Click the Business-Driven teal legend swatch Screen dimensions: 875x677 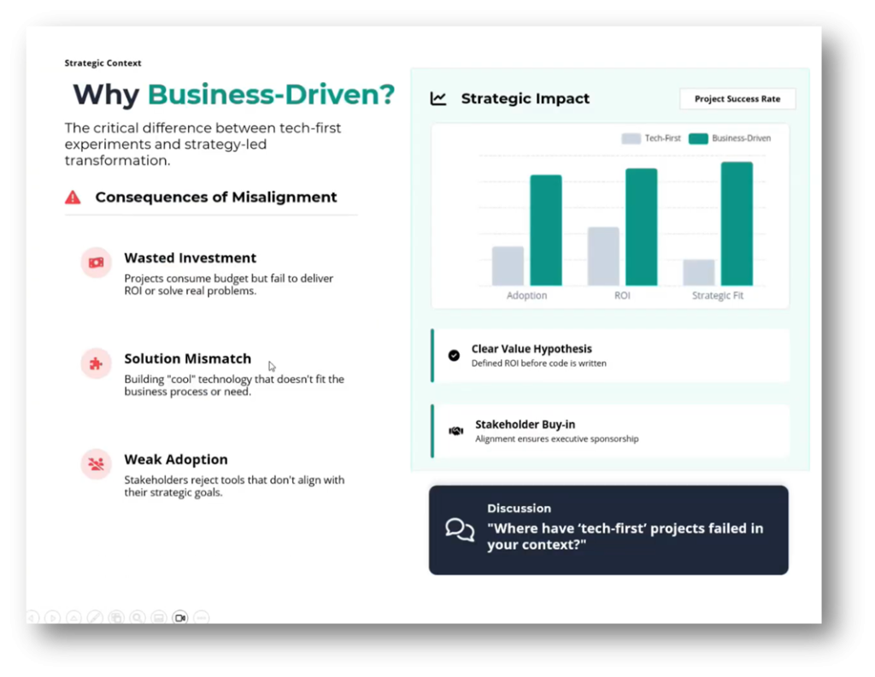coord(698,138)
